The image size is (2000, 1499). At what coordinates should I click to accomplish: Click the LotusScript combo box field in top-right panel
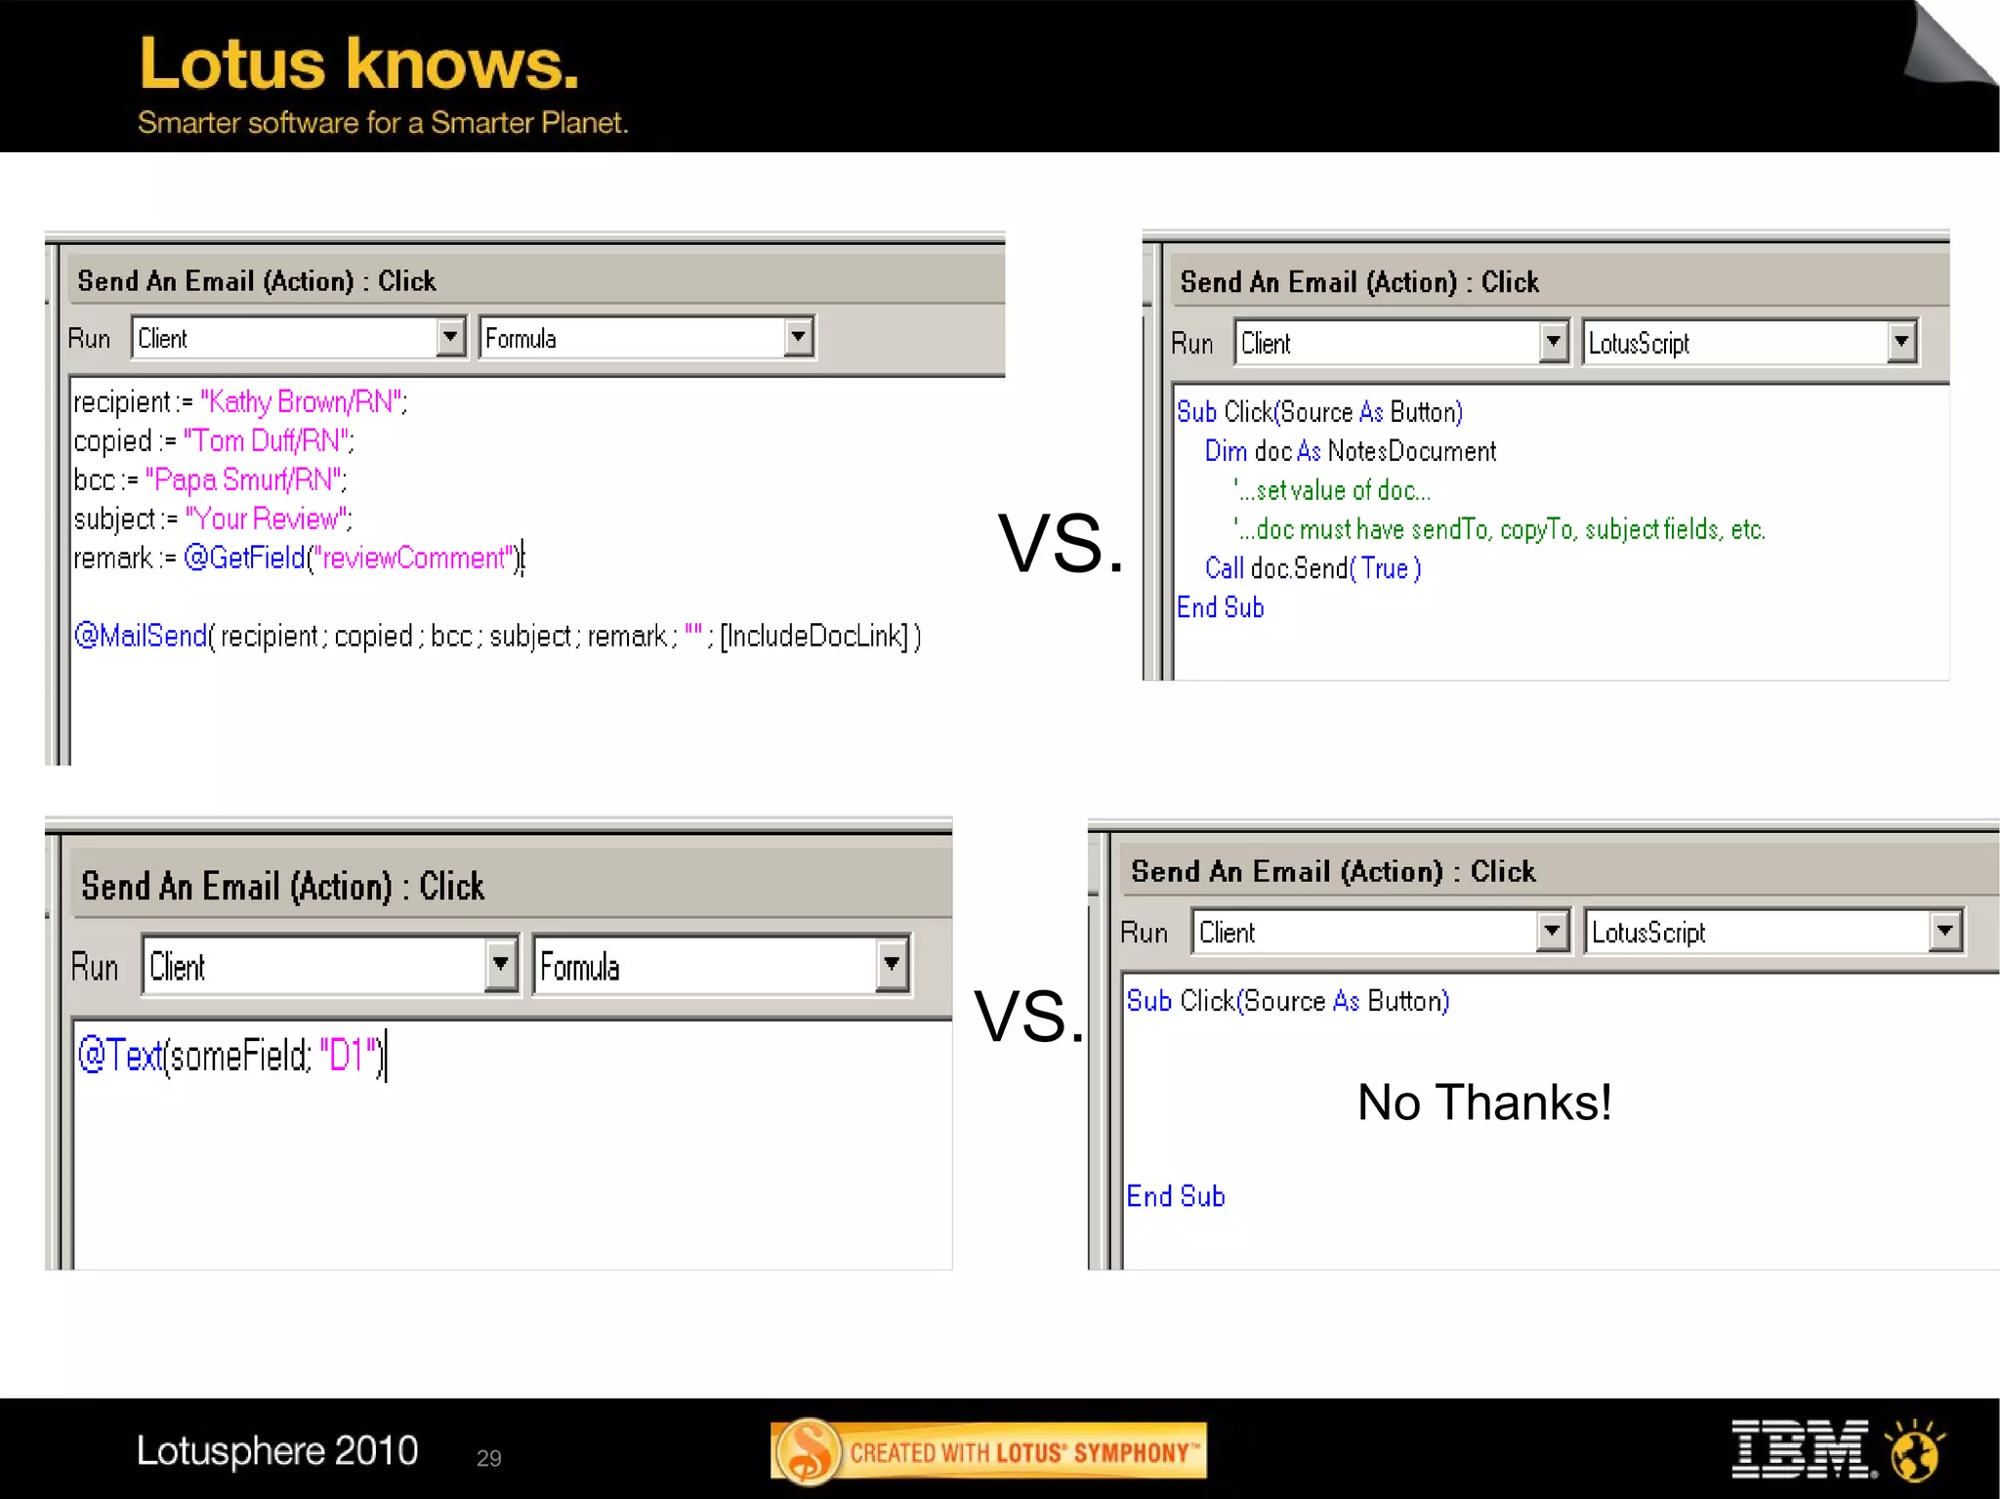[x=1750, y=343]
